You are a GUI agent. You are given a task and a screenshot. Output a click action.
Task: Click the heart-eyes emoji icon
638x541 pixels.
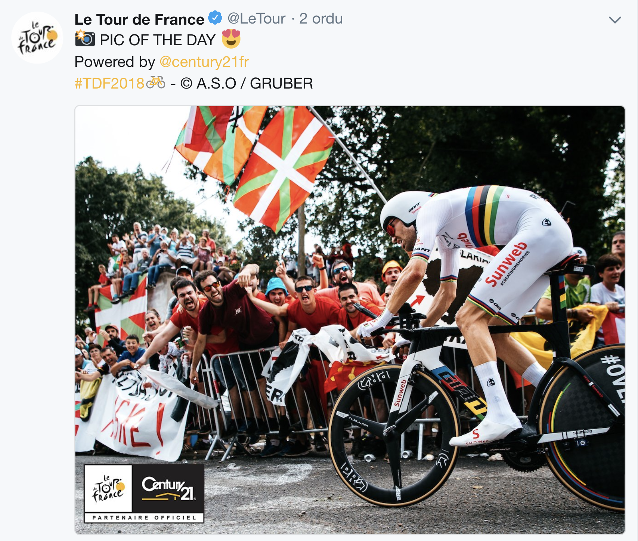click(231, 39)
